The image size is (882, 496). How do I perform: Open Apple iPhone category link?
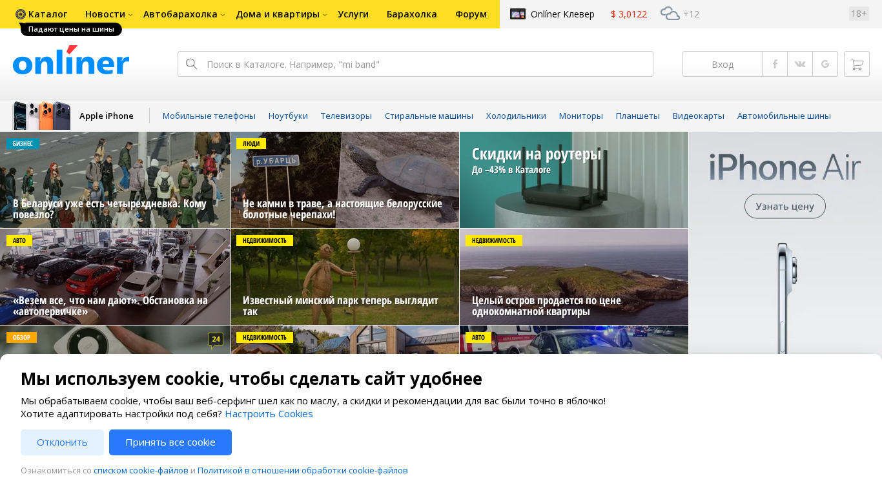click(107, 116)
